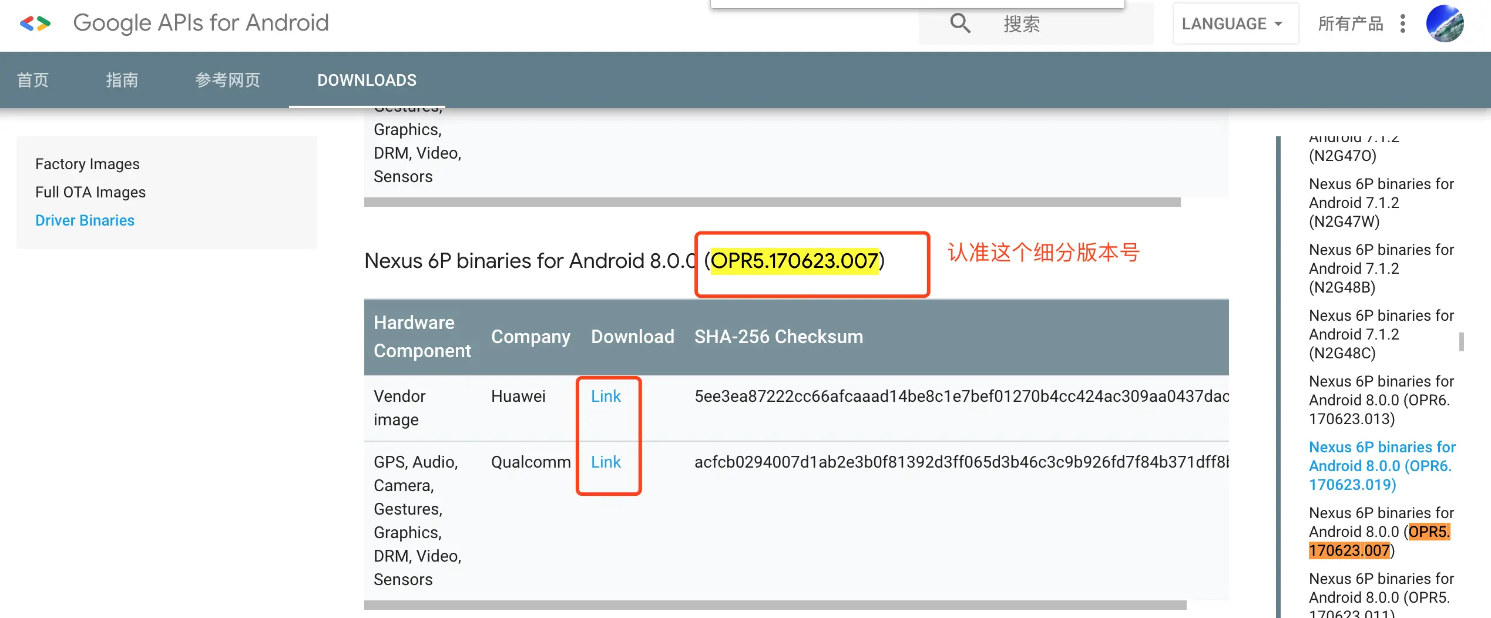Jump to Nexus 6P 7.1.2 (N2G48B) section
The image size is (1491, 618).
[x=1381, y=268]
